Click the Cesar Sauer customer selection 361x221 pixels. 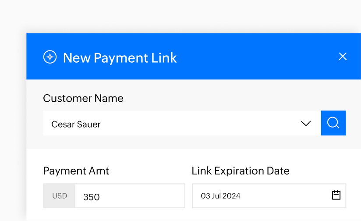tap(76, 125)
